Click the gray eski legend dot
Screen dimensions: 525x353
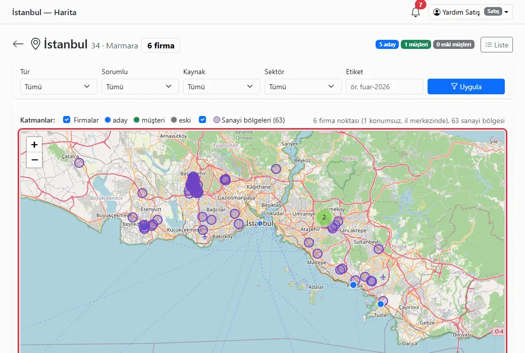tap(174, 120)
